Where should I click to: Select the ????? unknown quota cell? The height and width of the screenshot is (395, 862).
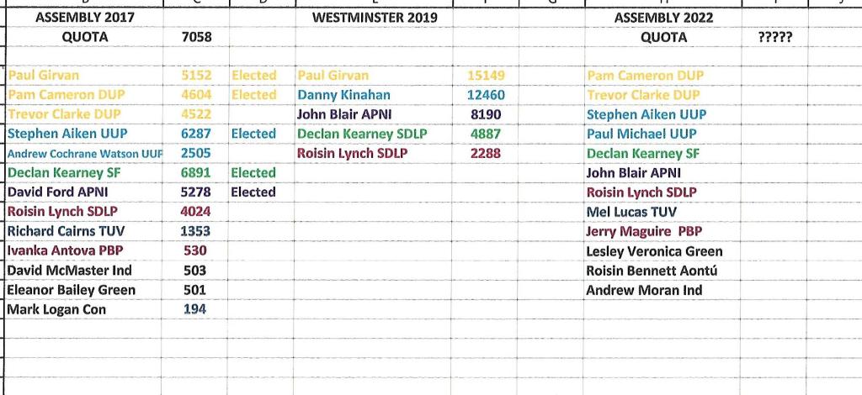click(774, 37)
